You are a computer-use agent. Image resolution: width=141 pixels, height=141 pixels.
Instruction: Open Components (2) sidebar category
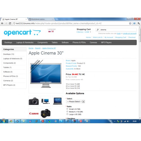coord(10,63)
